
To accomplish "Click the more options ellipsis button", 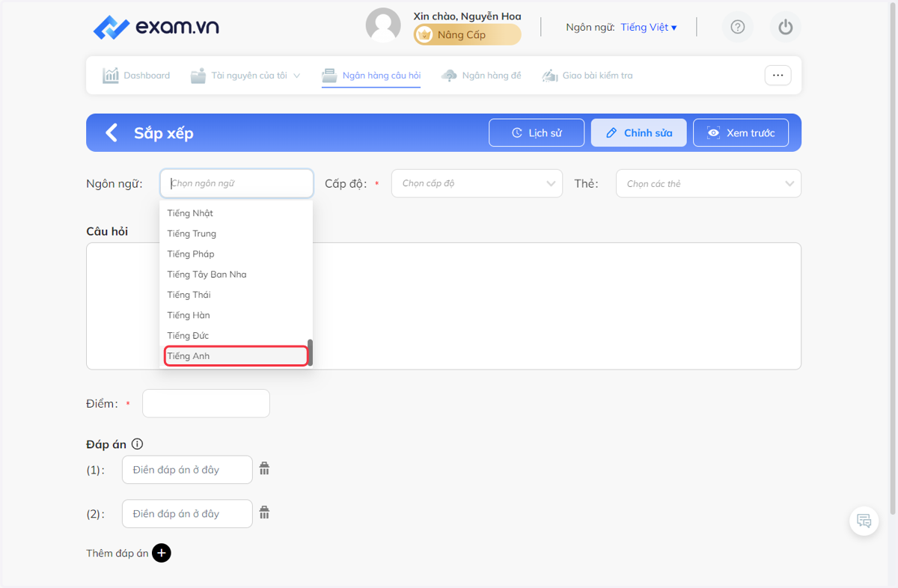I will [x=778, y=76].
